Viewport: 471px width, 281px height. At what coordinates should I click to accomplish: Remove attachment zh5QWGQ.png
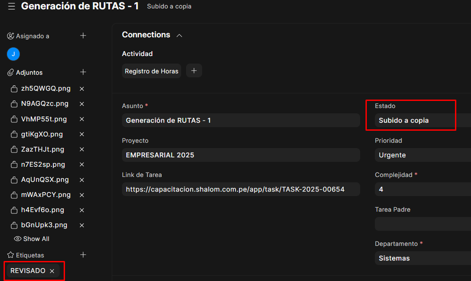pyautogui.click(x=82, y=89)
